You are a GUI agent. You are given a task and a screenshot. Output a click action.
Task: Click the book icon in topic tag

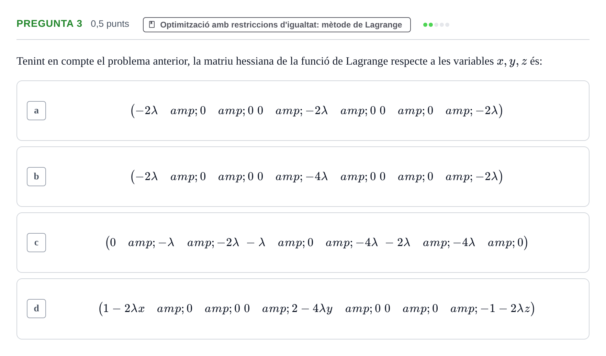[x=152, y=25]
